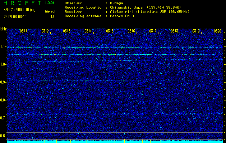Screen dimensions: 226x143
Task: Click the 0813 time marker
Action: point(67,31)
